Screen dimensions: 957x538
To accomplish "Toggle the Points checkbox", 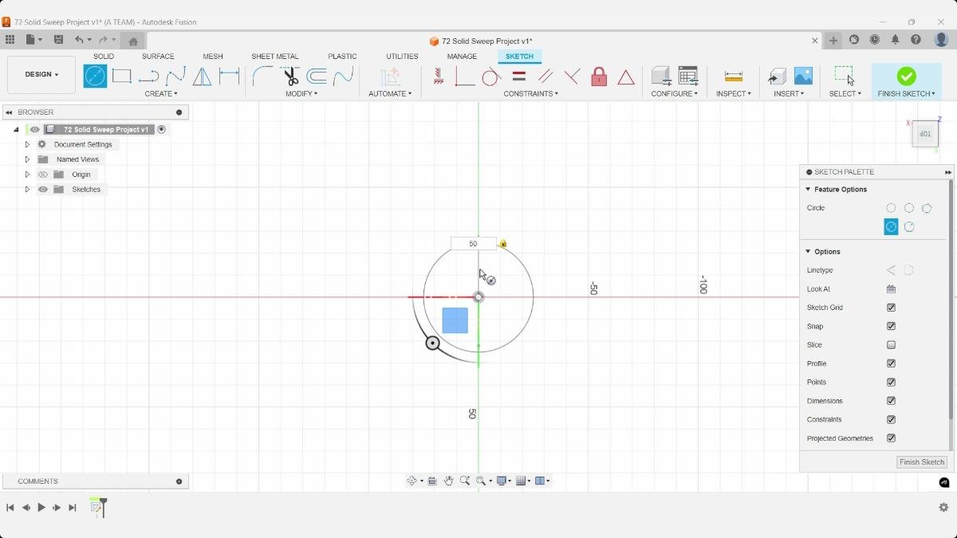I will 891,383.
